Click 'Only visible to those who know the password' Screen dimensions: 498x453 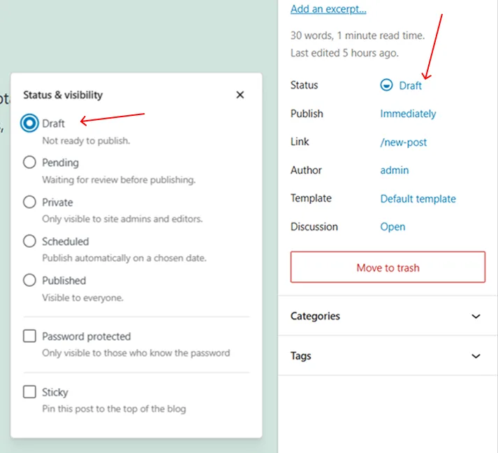pos(136,352)
